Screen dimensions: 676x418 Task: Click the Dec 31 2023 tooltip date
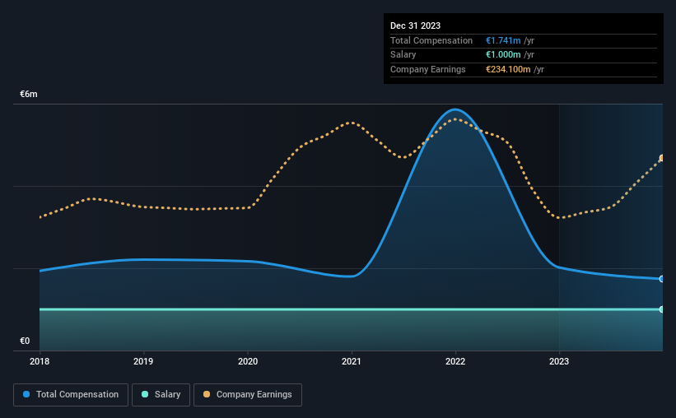(415, 26)
